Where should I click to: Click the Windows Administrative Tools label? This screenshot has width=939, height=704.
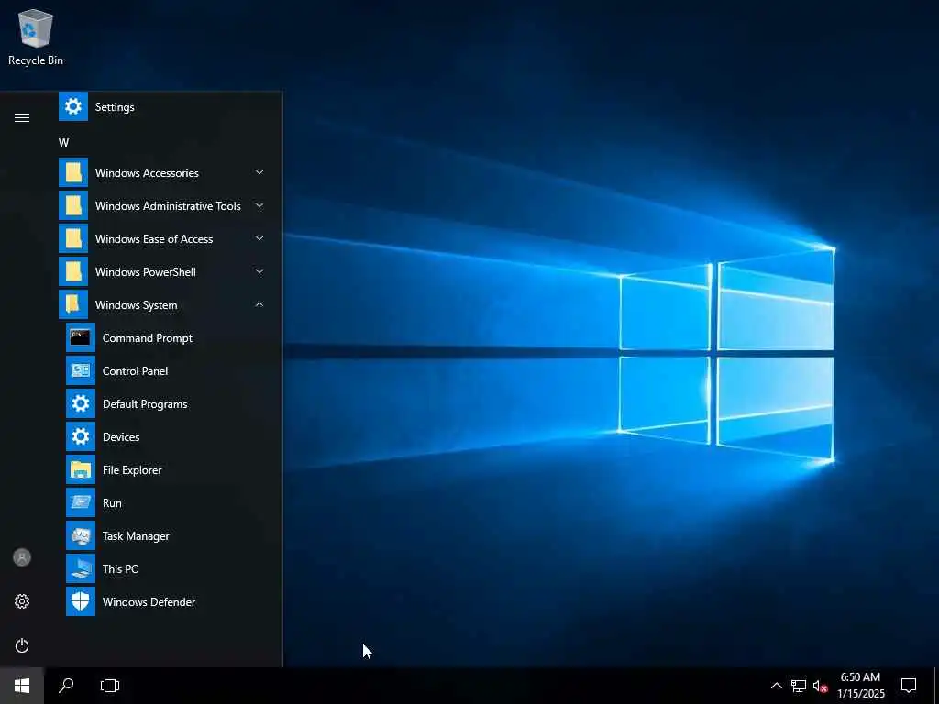[x=168, y=206]
